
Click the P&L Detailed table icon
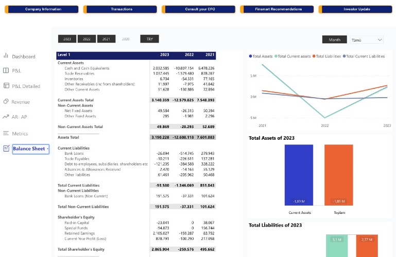(6, 86)
